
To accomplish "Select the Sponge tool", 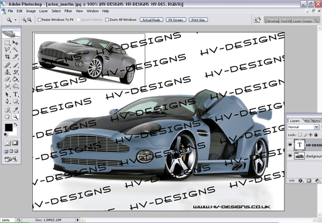I will pos(15,86).
